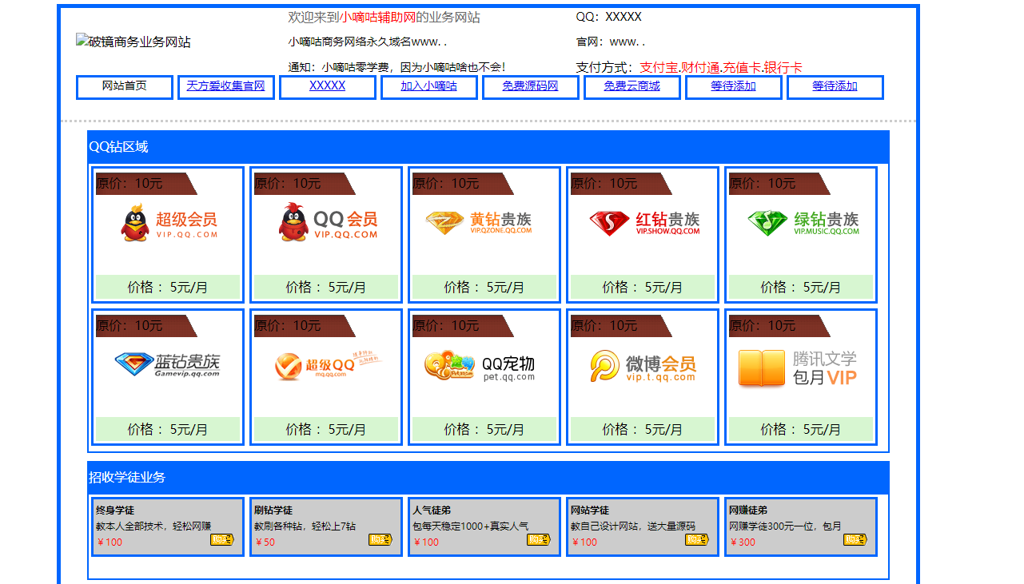Open the 免费源码网 link
This screenshot has width=1024, height=584.
click(x=530, y=87)
